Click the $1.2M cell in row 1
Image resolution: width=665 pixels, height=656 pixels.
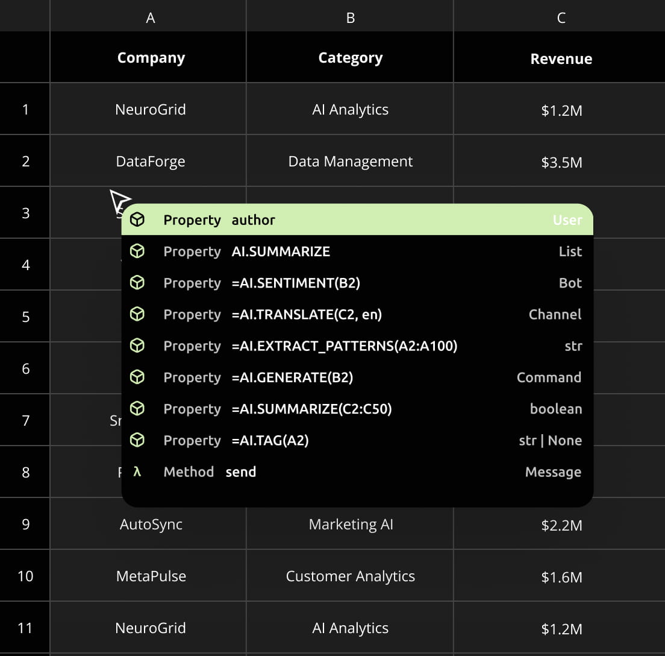point(560,109)
